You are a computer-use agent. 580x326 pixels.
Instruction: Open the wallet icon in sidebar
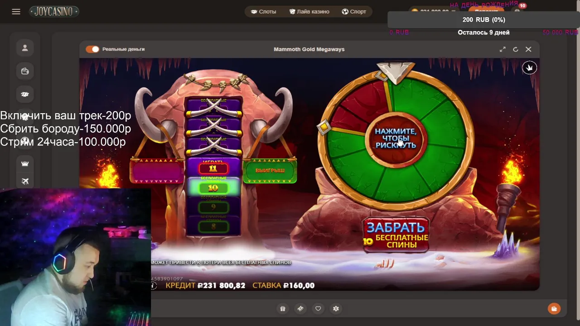coord(25,71)
